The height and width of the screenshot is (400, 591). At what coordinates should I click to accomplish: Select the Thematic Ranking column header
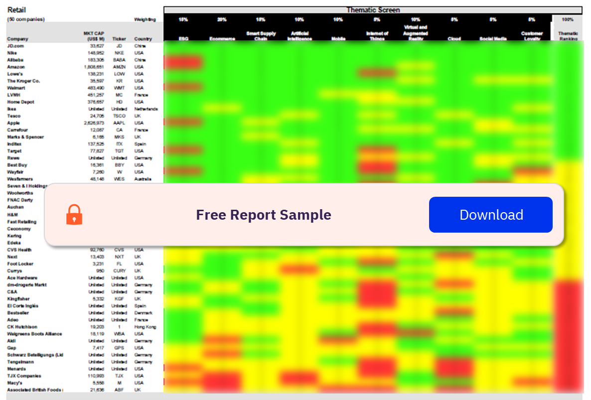point(568,36)
